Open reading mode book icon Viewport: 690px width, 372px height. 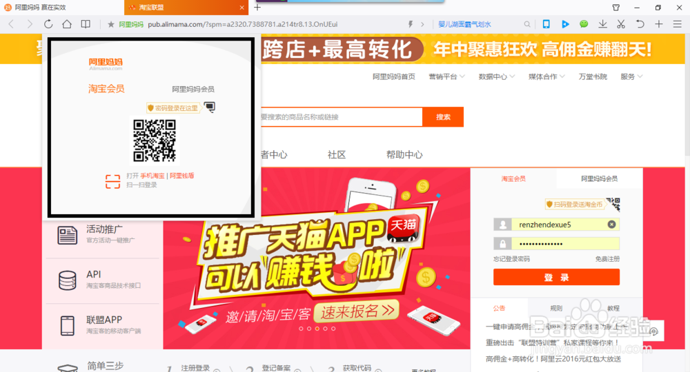click(86, 24)
